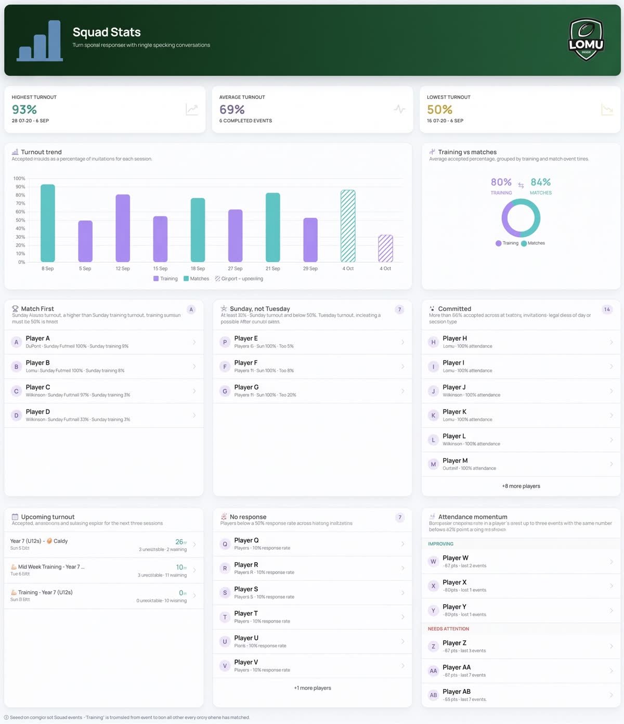Click the Committed heading icon
624x724 pixels.
point(432,308)
